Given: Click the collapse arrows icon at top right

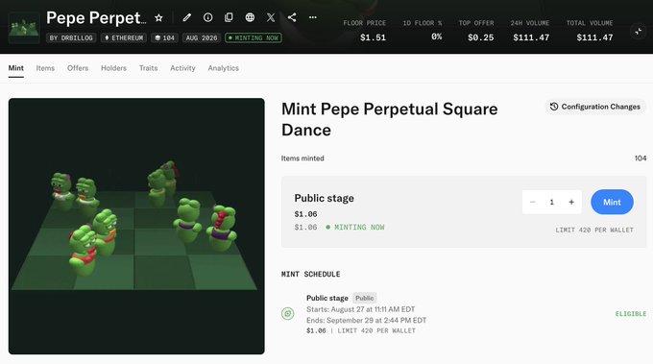Looking at the screenshot, I should (638, 32).
